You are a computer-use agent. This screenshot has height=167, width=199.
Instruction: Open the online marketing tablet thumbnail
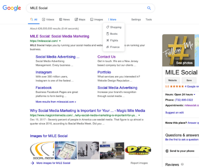[66, 150]
